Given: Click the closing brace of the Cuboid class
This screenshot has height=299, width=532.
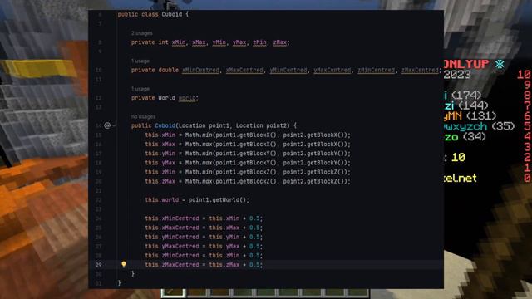Looking at the screenshot, I should coord(120,283).
